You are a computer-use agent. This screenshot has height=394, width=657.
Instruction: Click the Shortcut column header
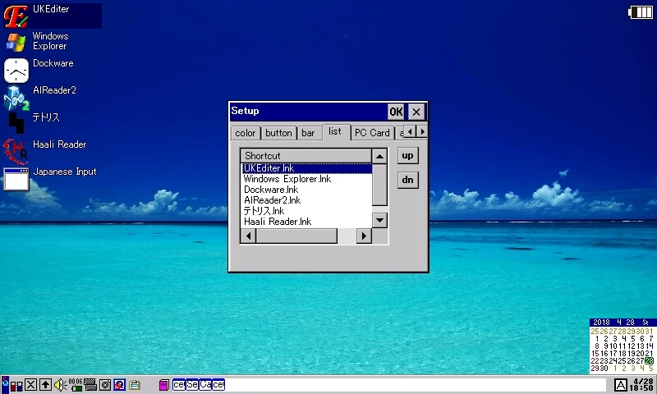306,156
